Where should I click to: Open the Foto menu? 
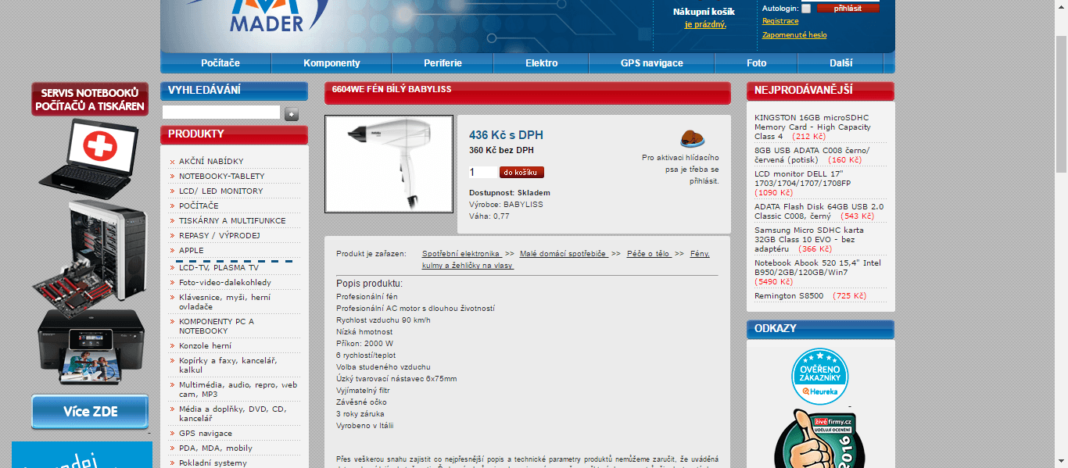pyautogui.click(x=756, y=63)
